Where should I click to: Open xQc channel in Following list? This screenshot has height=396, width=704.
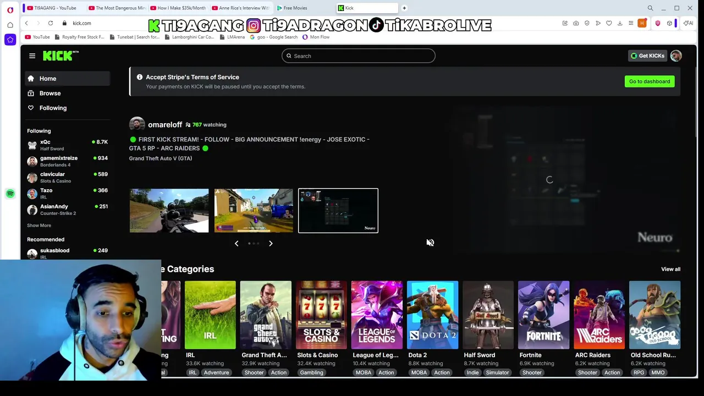tap(67, 145)
